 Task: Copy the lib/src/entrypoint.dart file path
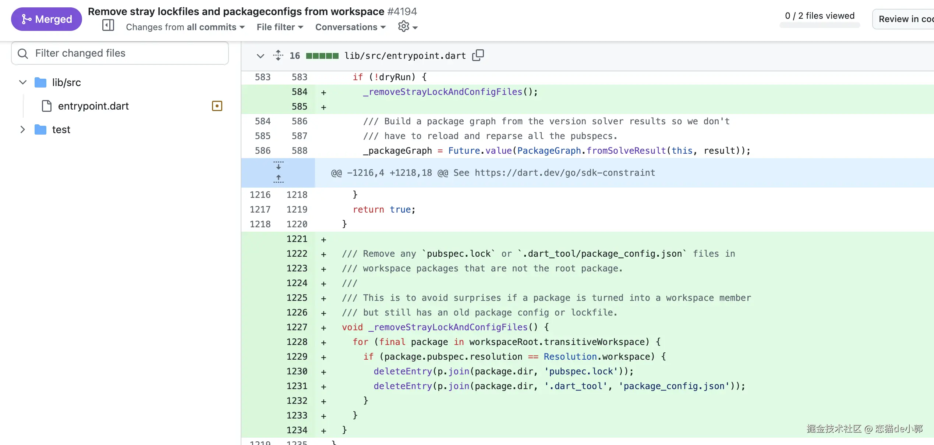click(x=478, y=55)
